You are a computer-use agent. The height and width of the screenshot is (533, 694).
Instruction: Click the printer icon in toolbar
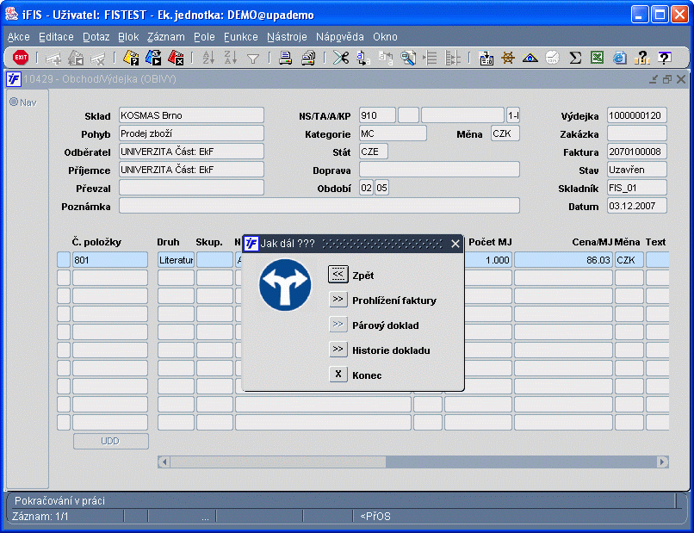coord(285,58)
